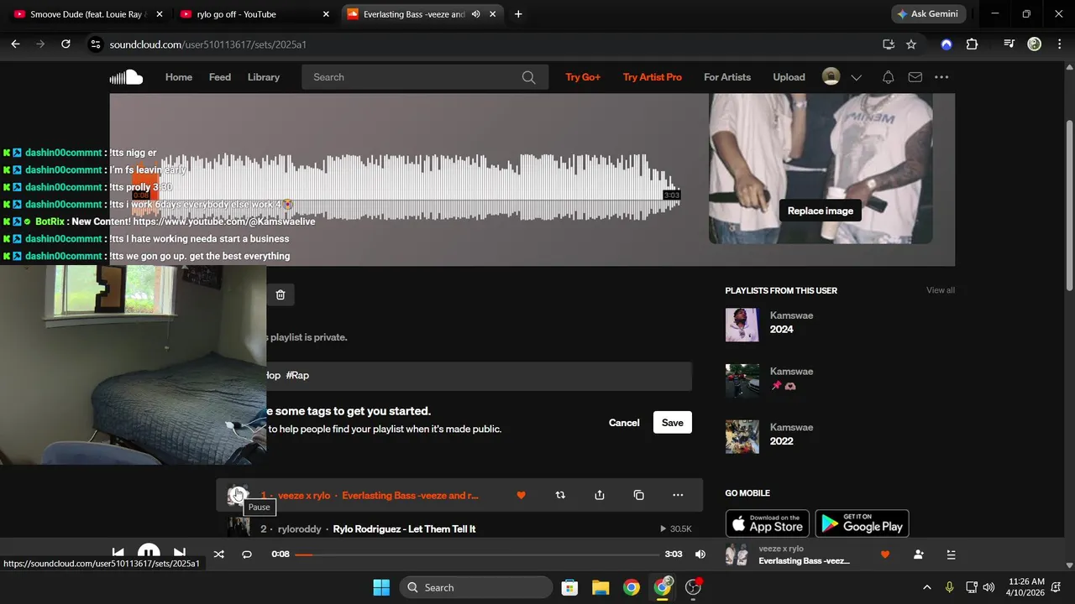This screenshot has height=604, width=1075.
Task: Select track Let Them Tell It
Action: click(x=404, y=529)
